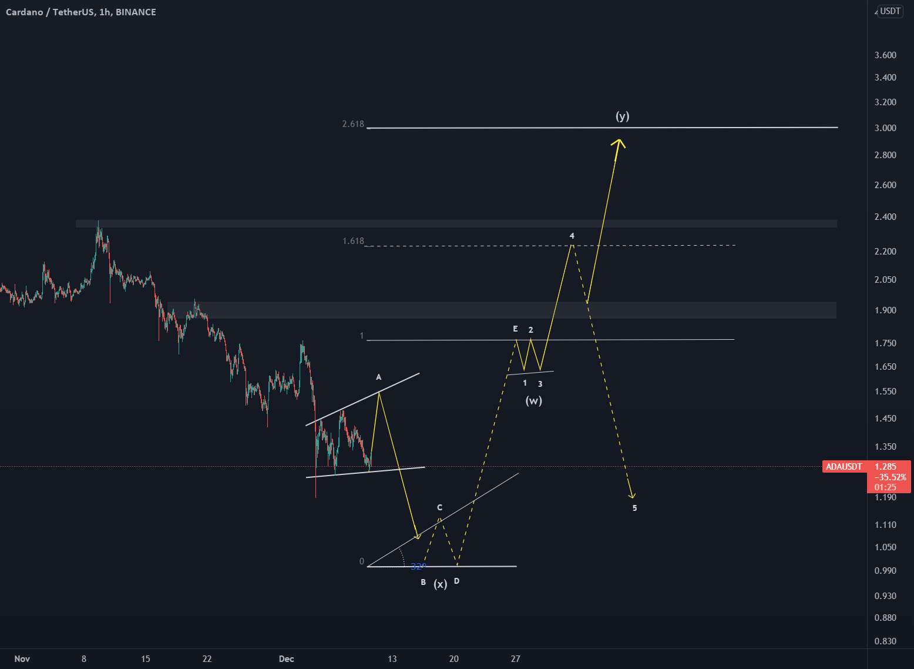Click wave label C
This screenshot has width=914, height=669.
(439, 507)
